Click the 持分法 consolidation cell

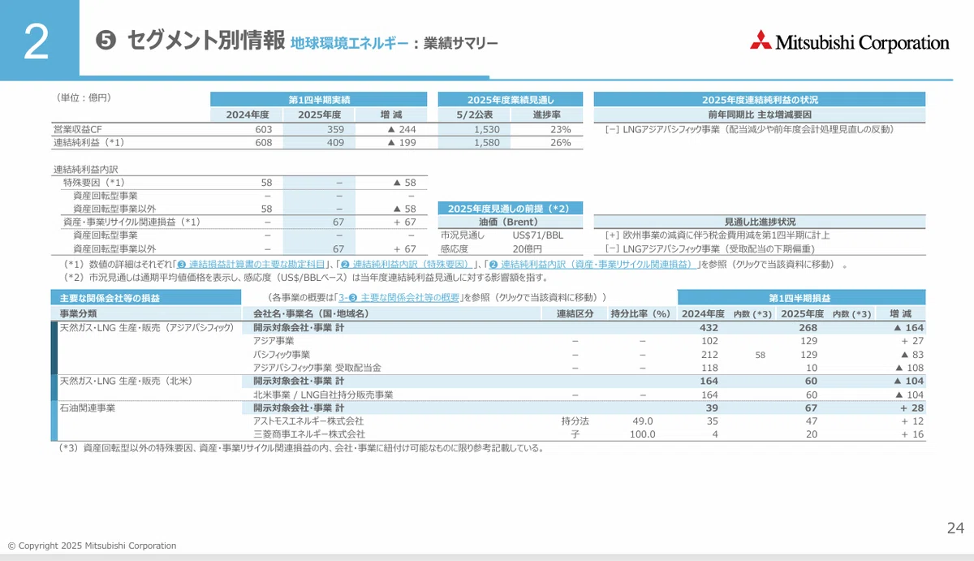[x=575, y=421]
